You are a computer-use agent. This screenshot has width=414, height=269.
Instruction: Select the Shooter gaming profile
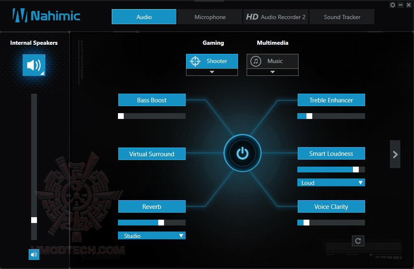[x=212, y=61]
